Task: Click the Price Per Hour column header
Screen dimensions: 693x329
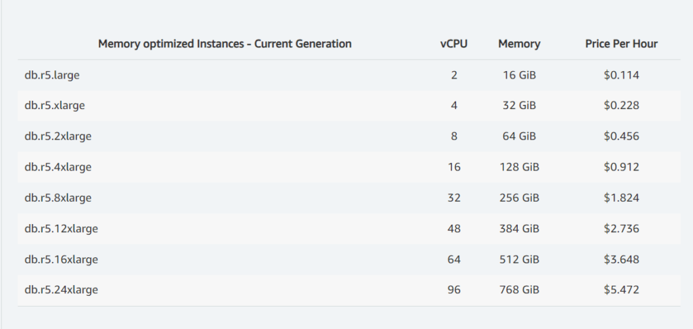Action: click(621, 44)
